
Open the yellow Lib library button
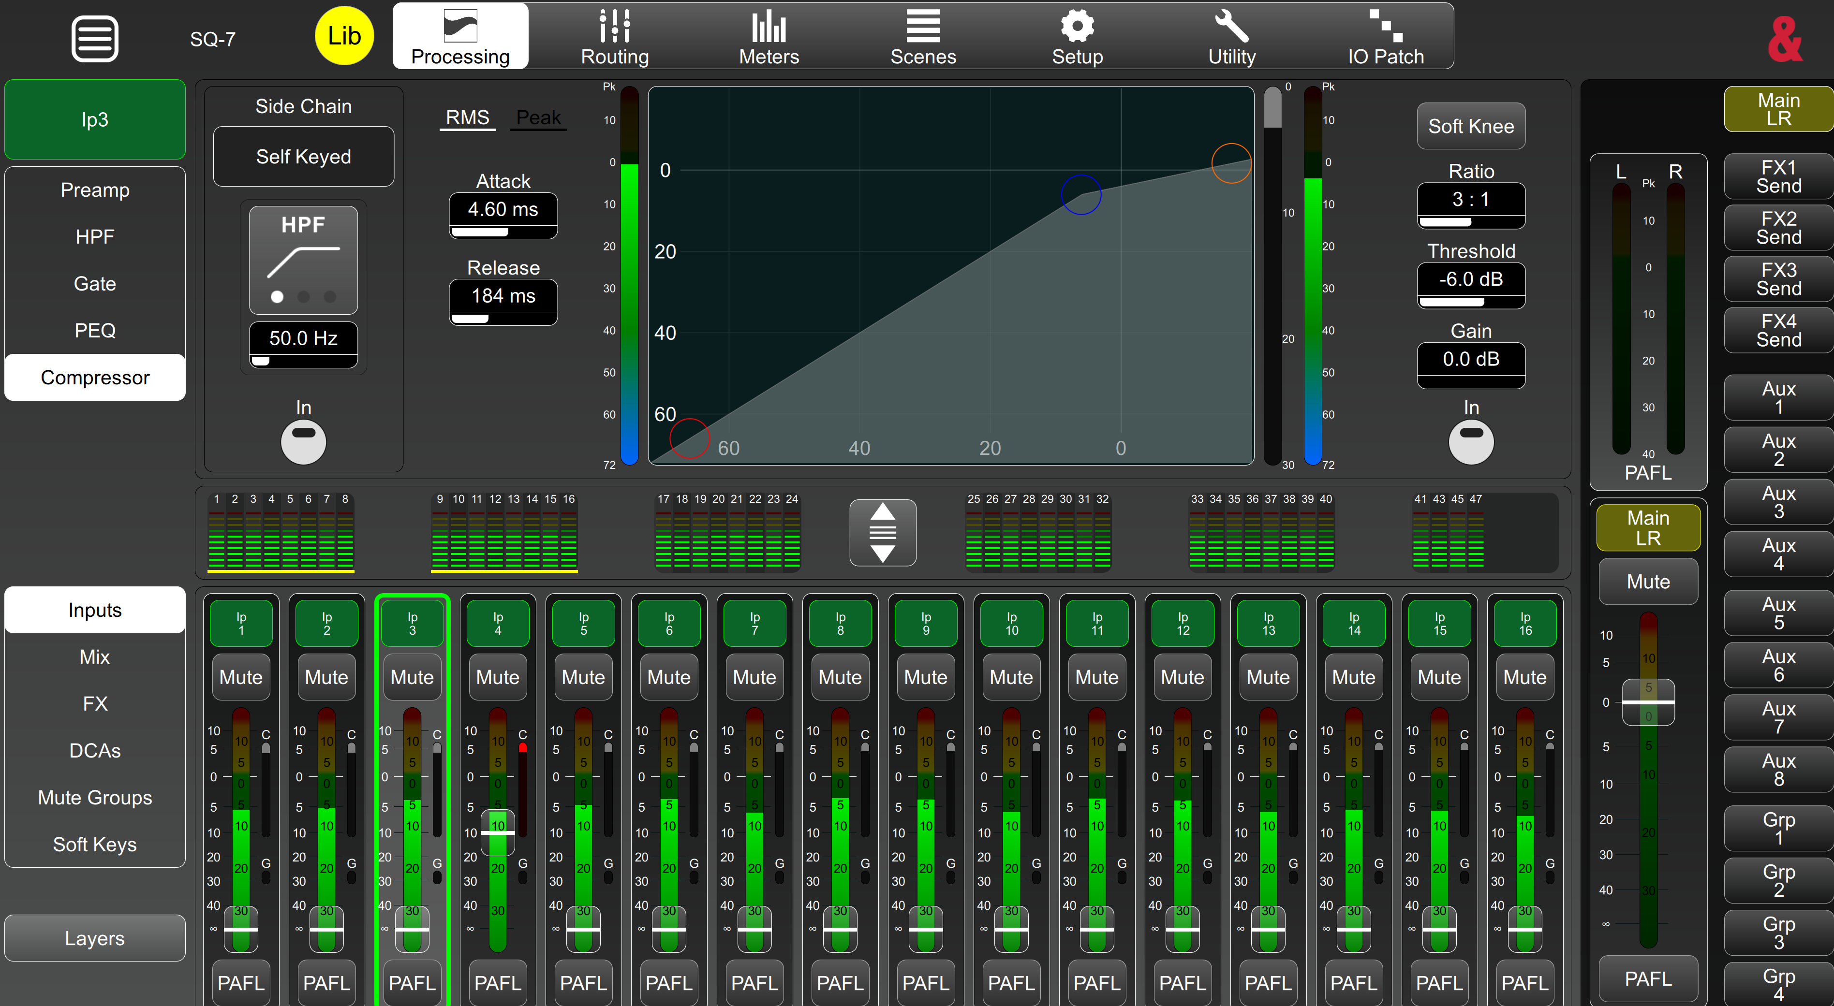[344, 36]
